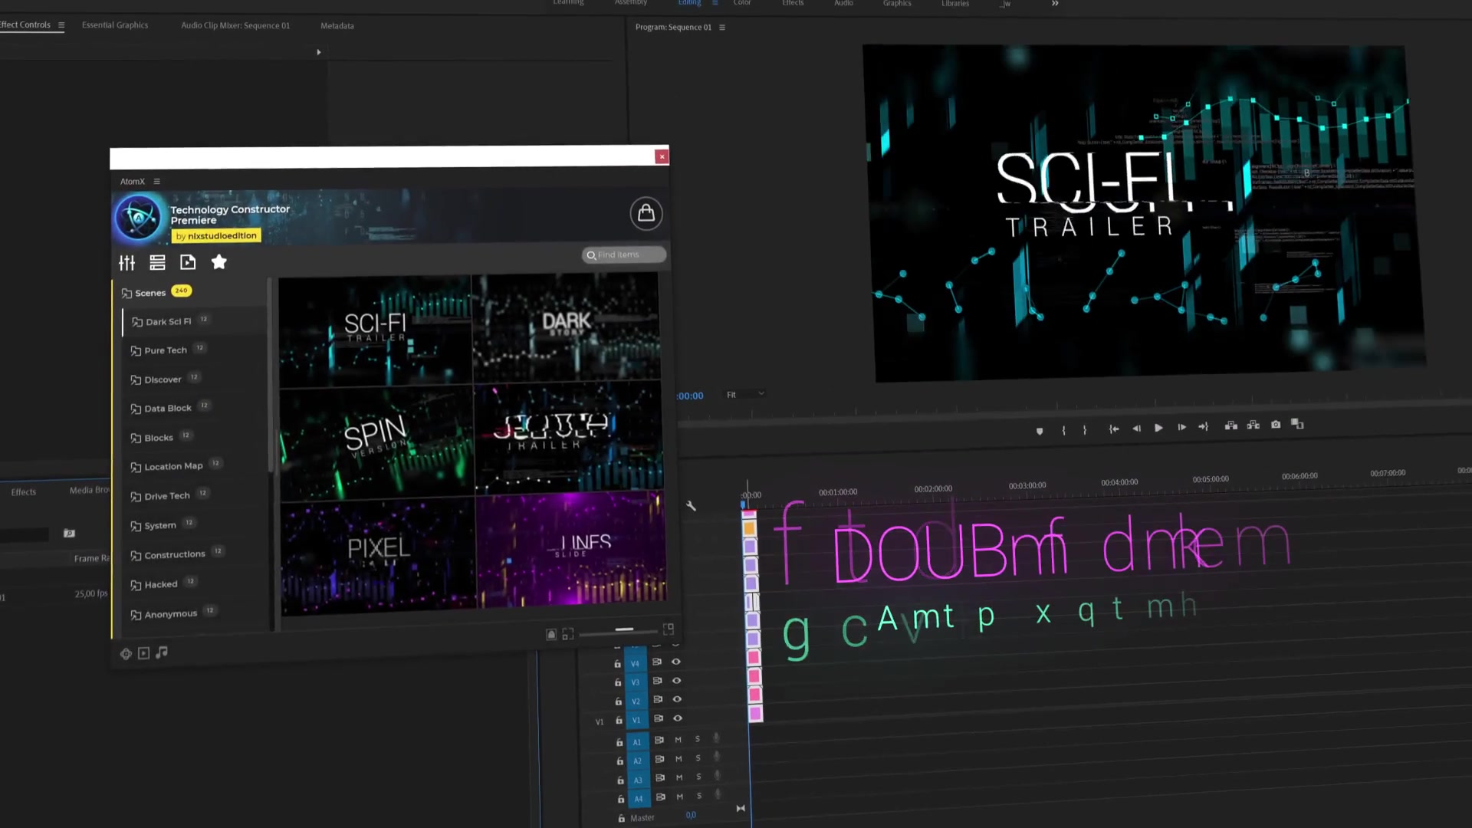Click the orange clip in the timeline
Screen dimensions: 1472x828
[749, 528]
